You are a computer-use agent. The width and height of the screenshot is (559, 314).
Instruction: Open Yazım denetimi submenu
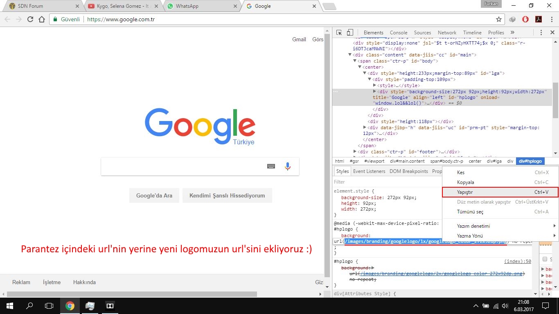tap(500, 226)
